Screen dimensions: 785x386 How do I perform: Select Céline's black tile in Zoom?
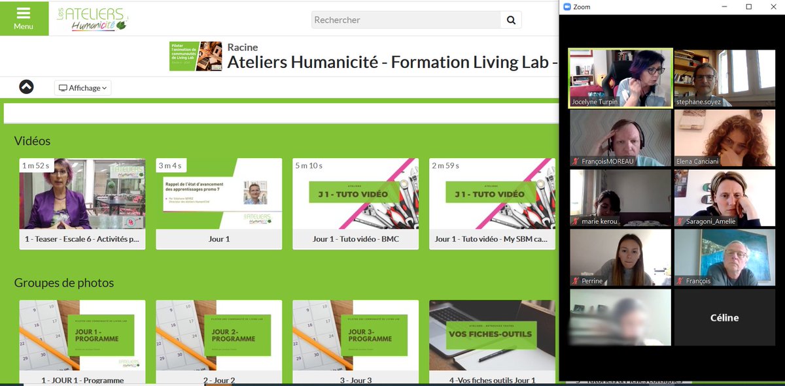coord(725,317)
